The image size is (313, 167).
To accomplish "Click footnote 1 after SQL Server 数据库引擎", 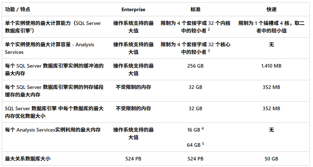I will [31, 29].
